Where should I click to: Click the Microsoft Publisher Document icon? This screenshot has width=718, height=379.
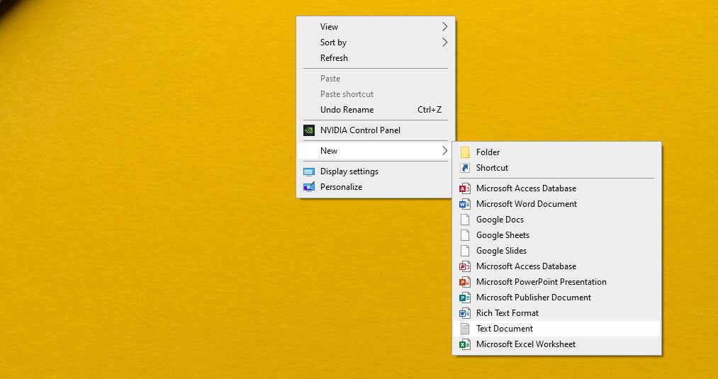465,298
